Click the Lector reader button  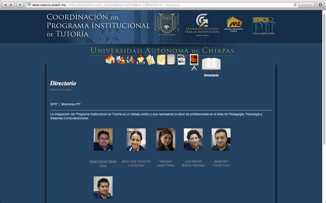click(x=307, y=5)
